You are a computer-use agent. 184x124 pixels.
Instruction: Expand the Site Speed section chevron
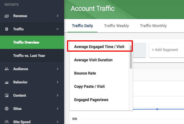[x=58, y=122]
